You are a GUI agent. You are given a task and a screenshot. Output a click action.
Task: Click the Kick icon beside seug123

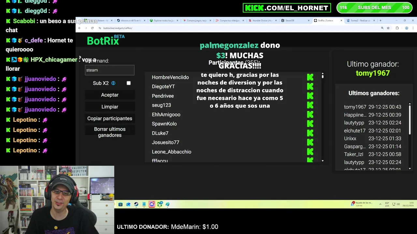310,105
